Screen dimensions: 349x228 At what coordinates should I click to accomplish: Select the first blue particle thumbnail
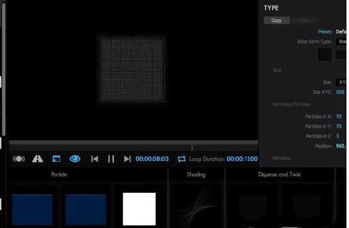[x=32, y=210]
